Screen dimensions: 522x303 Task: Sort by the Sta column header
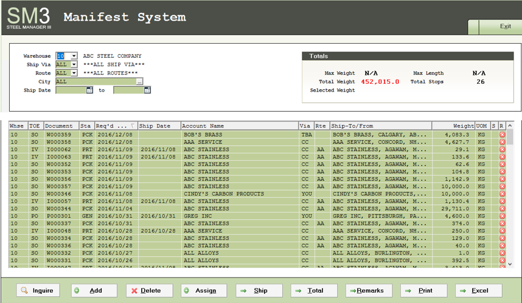[87, 126]
